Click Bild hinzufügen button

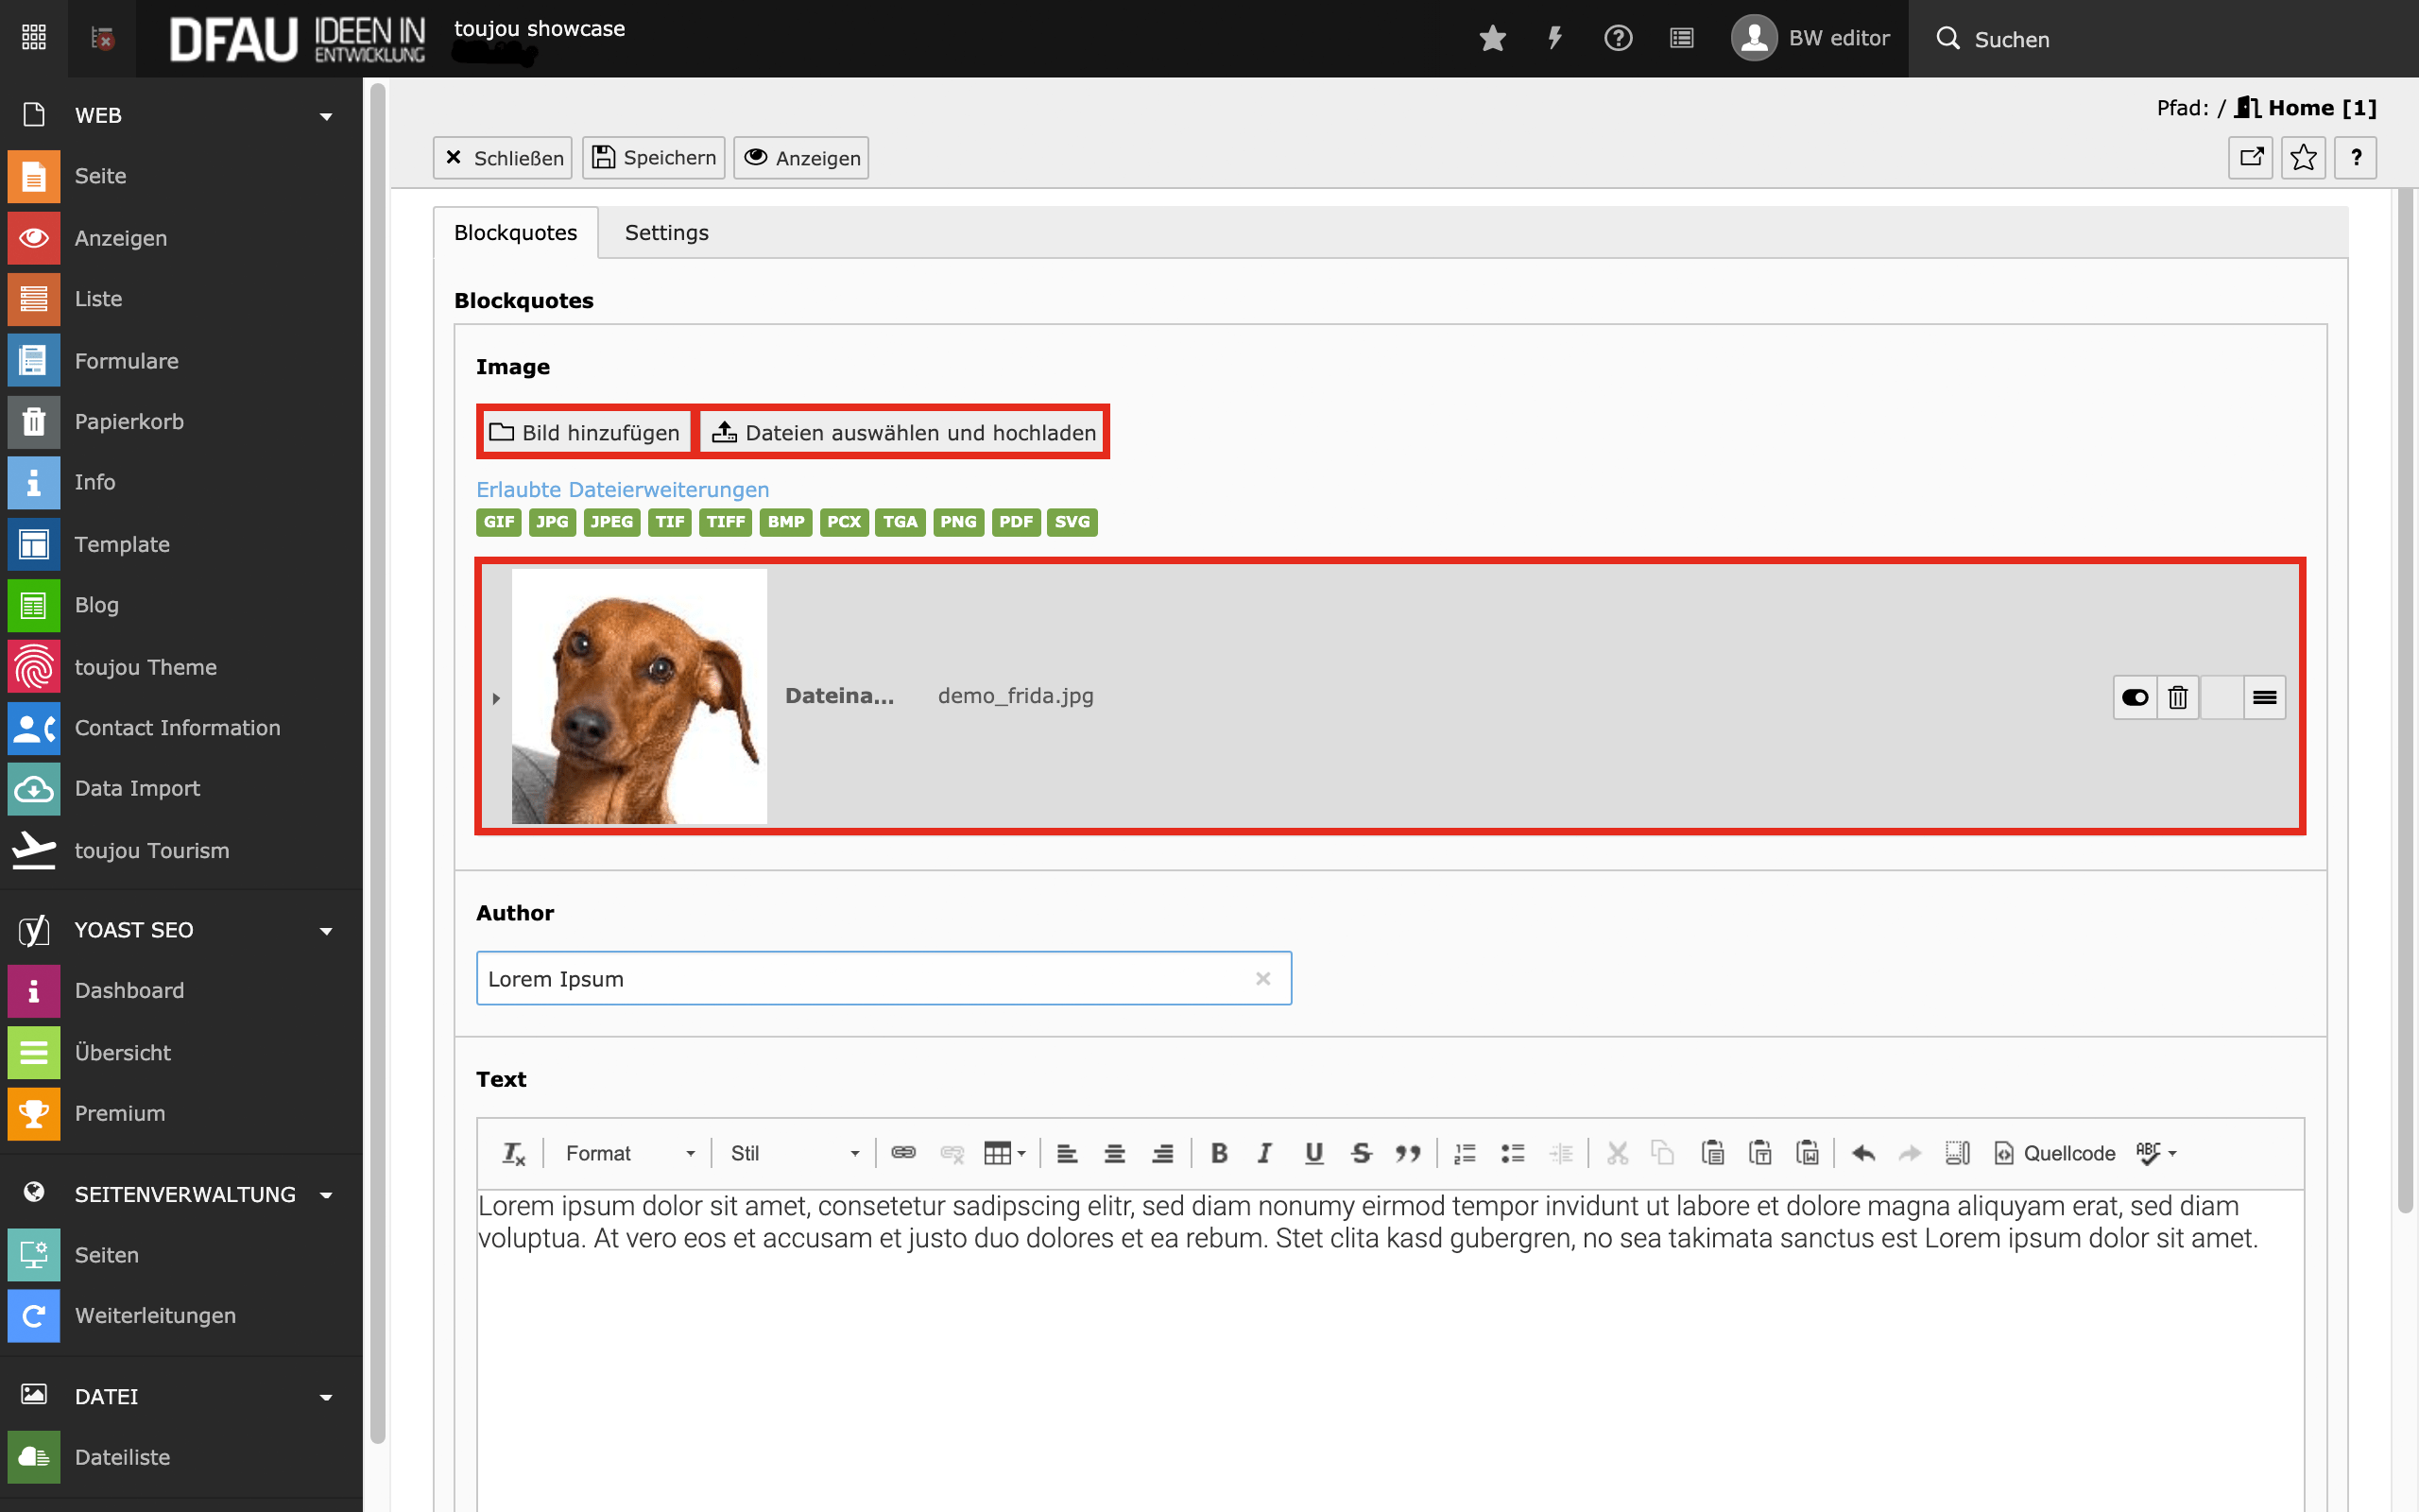[x=585, y=433]
